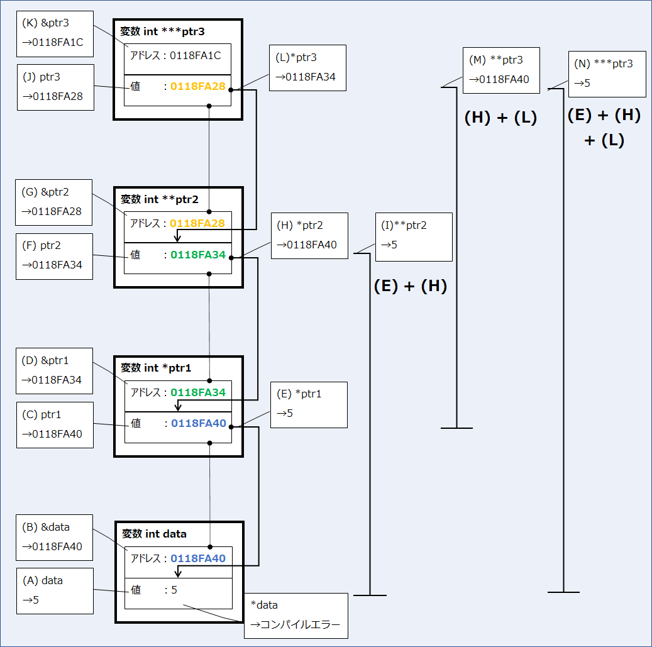Screen dimensions: 652x647
Task: Click the (I)**ptr2 callout box
Action: click(x=414, y=237)
